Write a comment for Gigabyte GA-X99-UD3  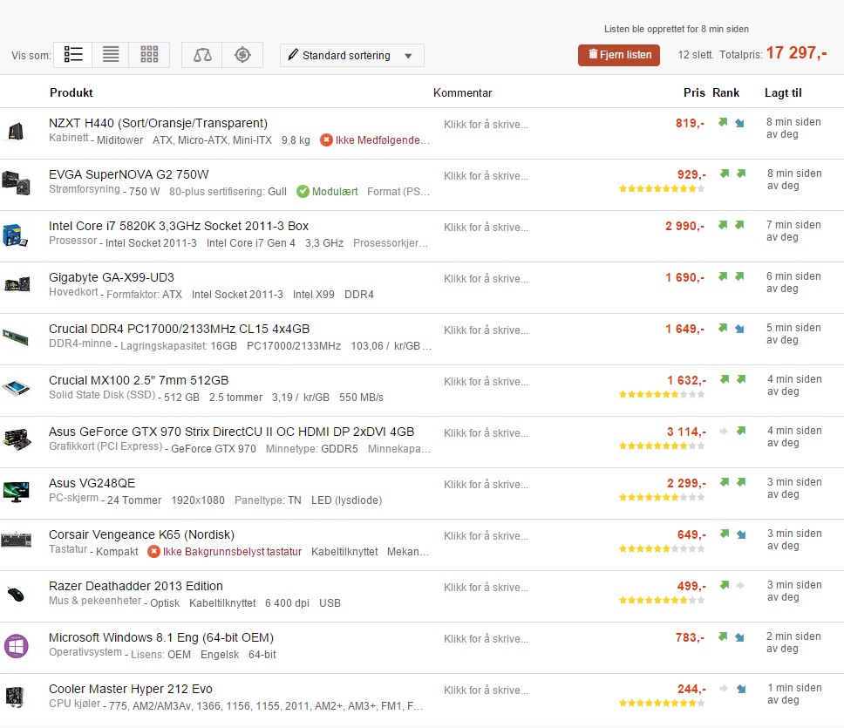[x=486, y=279]
